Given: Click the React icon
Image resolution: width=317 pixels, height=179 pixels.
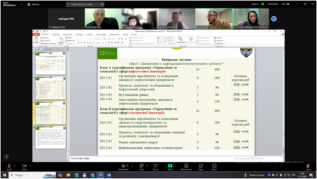Looking at the screenshot, I should (155, 166).
